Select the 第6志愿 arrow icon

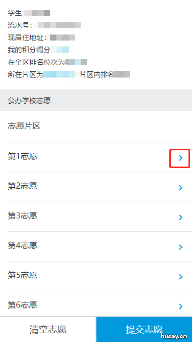pyautogui.click(x=180, y=306)
